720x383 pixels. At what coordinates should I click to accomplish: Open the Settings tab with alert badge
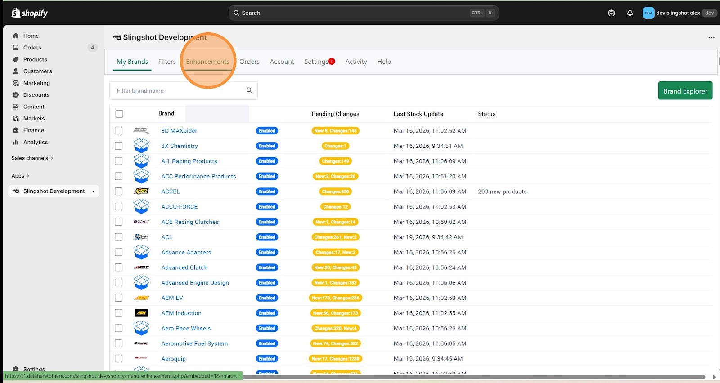319,62
